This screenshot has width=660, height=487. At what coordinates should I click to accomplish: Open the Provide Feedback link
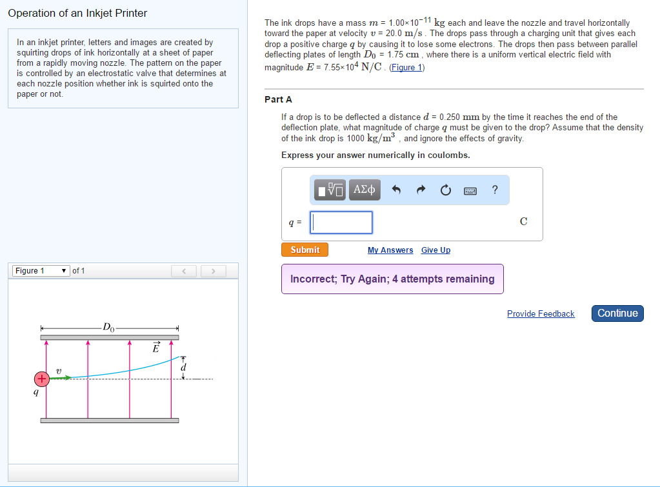pos(541,313)
